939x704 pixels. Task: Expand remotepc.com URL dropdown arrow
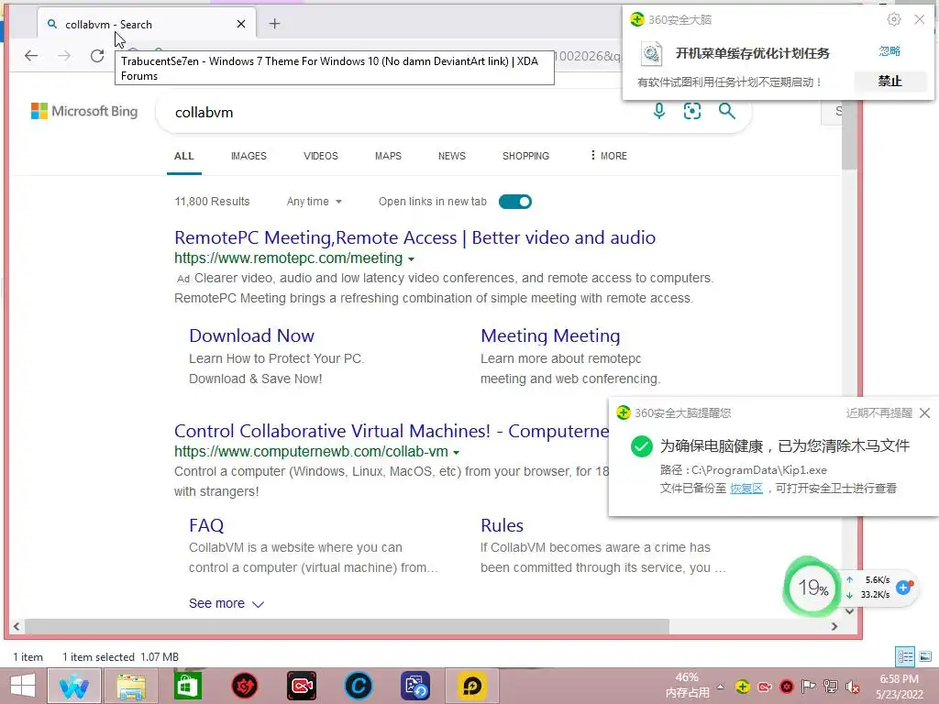pos(412,259)
